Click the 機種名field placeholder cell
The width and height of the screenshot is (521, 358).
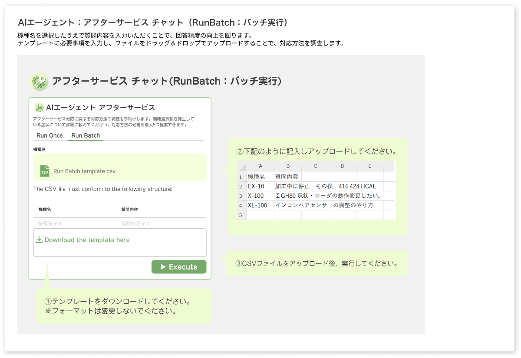(49, 223)
